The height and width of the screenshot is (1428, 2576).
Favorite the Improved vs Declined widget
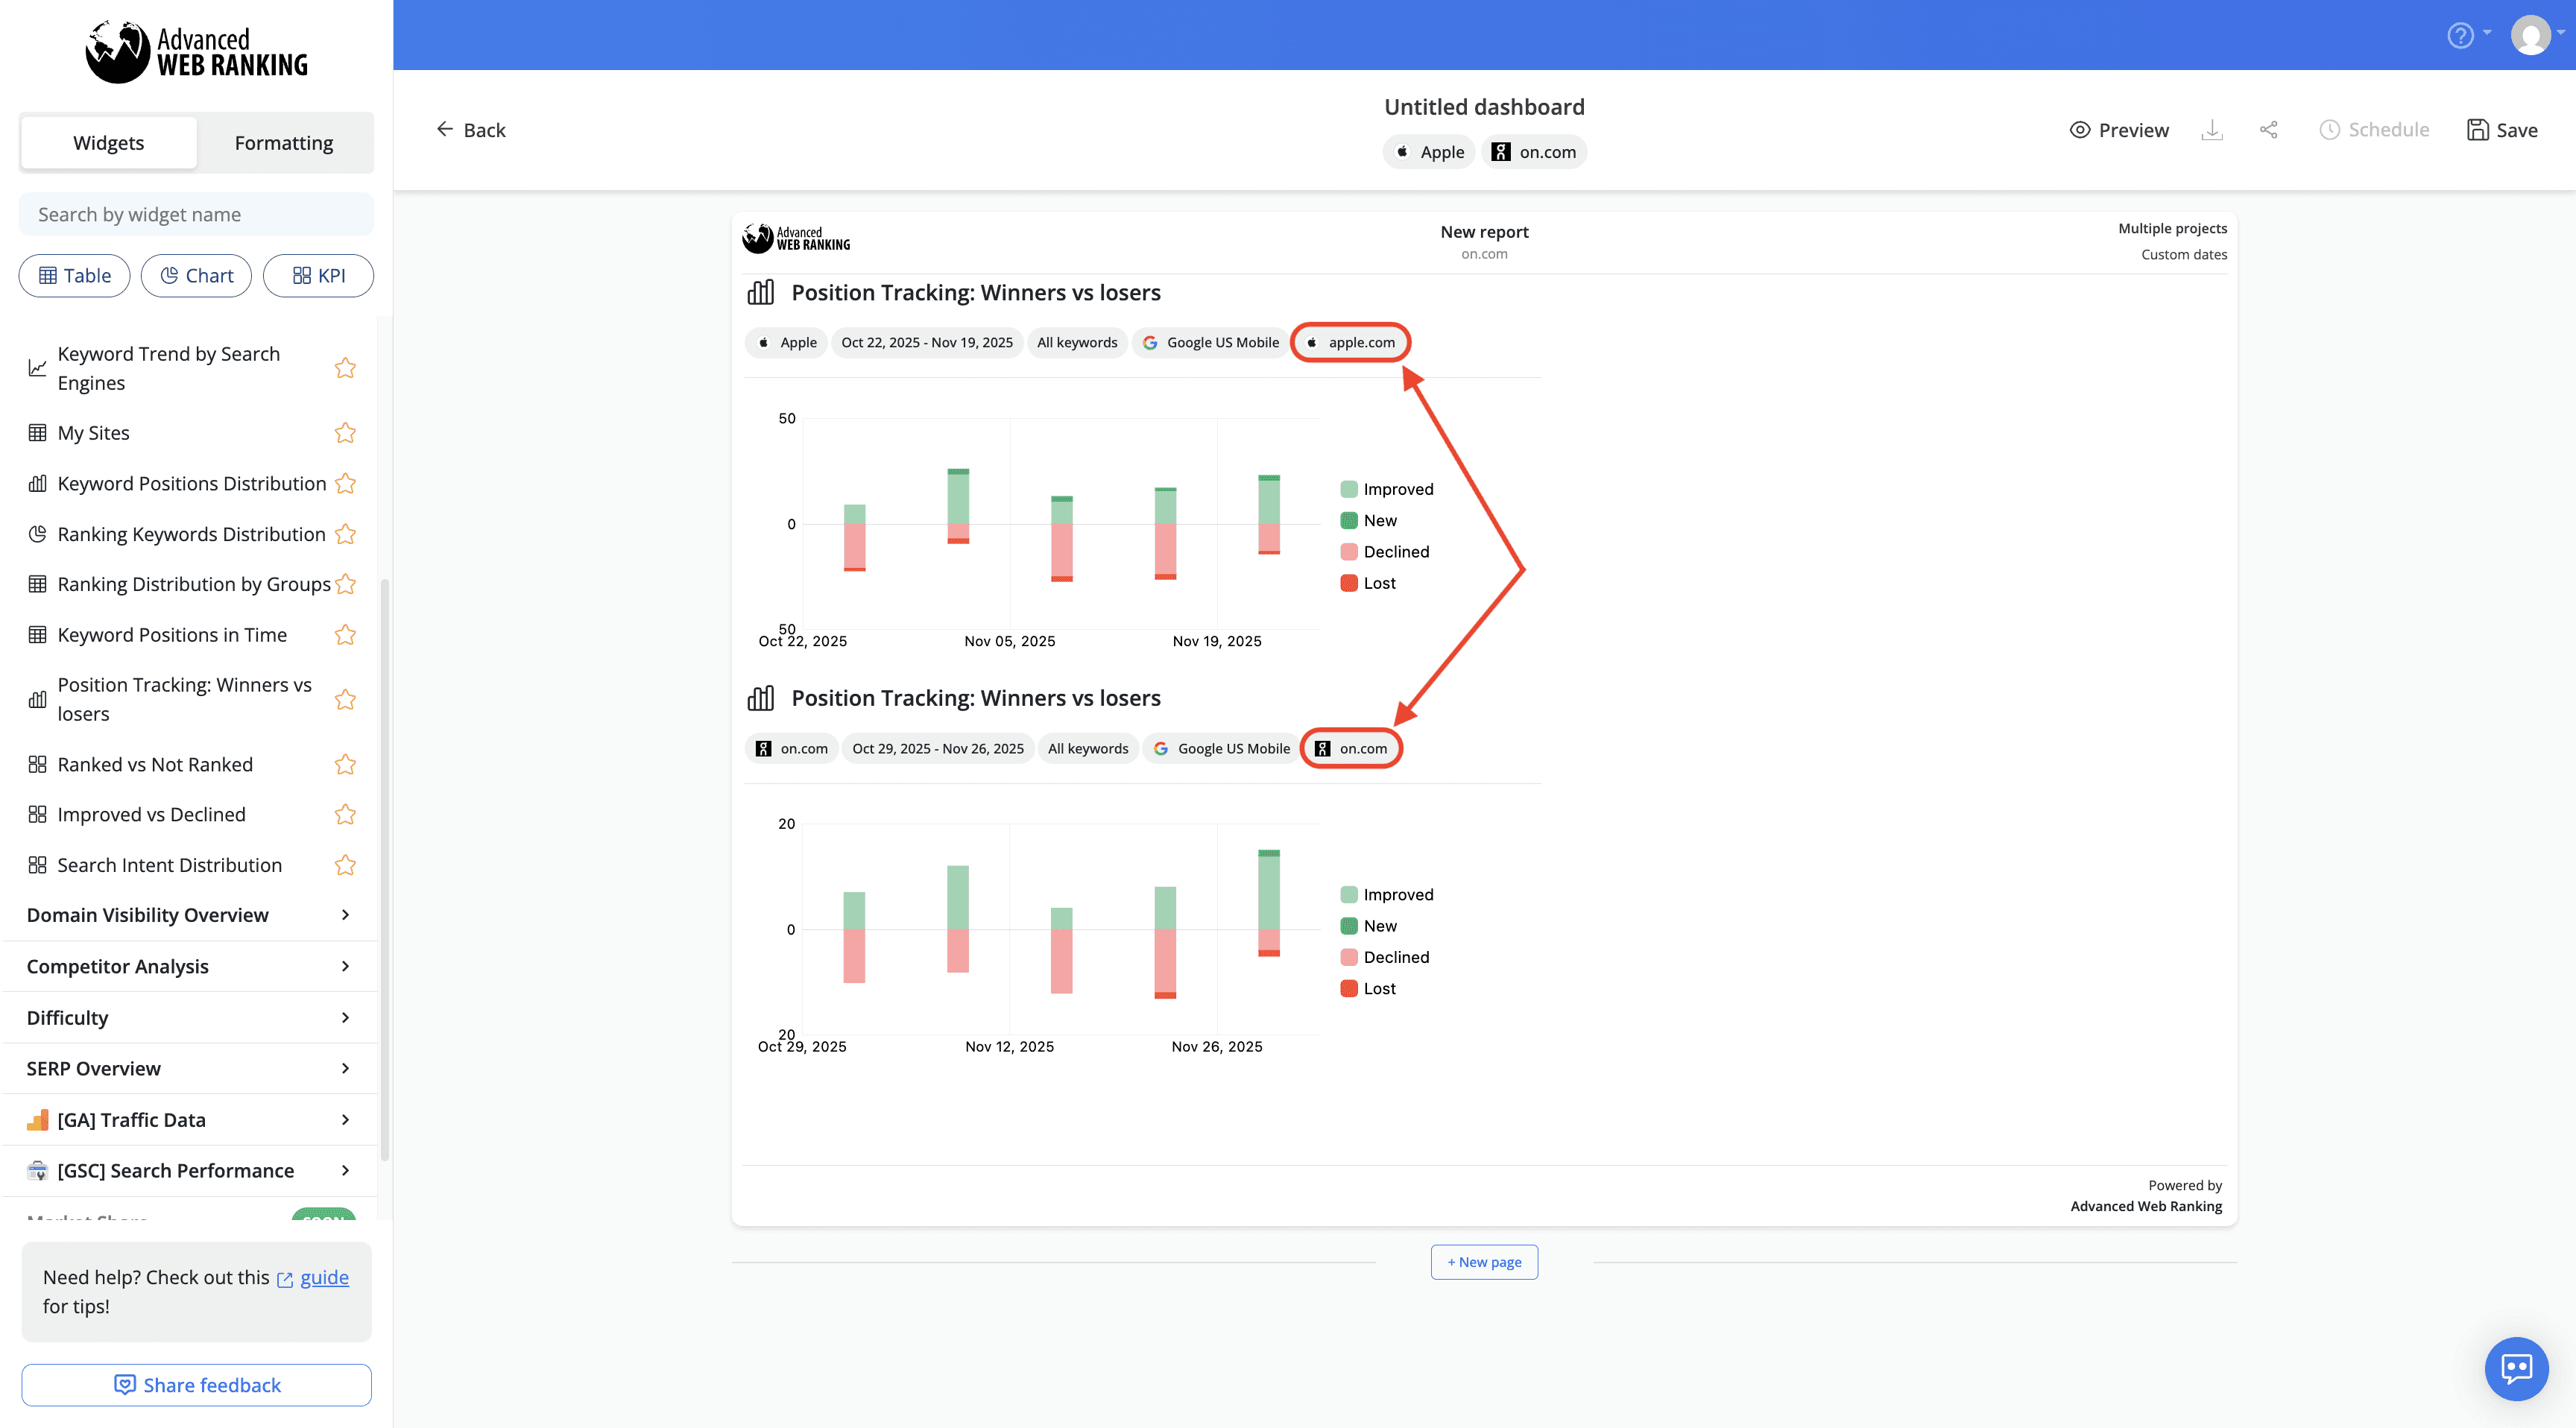pyautogui.click(x=345, y=813)
